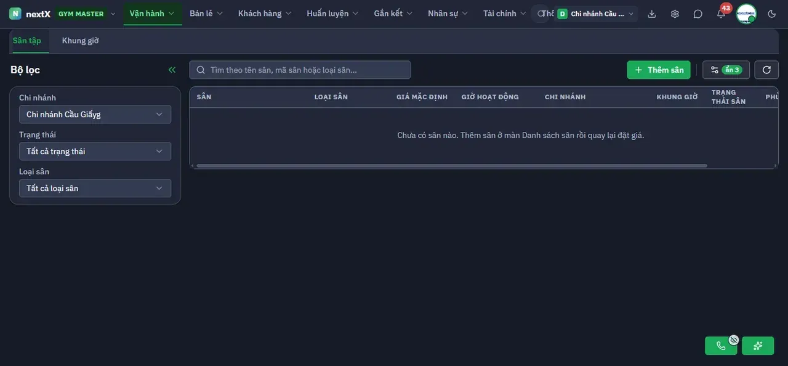Screen dimensions: 788x366
Task: Switch to the Sân tập tab
Action: pyautogui.click(x=27, y=41)
